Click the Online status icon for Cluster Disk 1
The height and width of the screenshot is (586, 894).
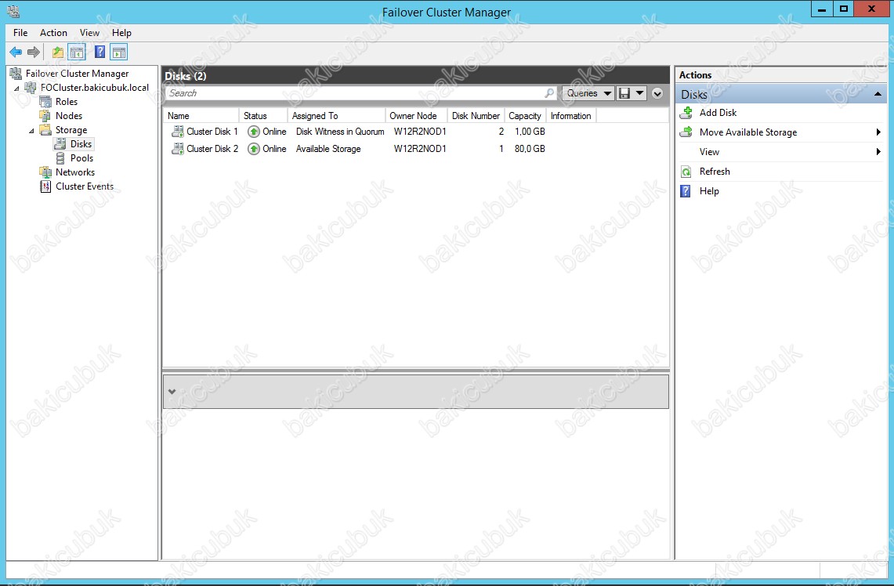click(x=254, y=132)
